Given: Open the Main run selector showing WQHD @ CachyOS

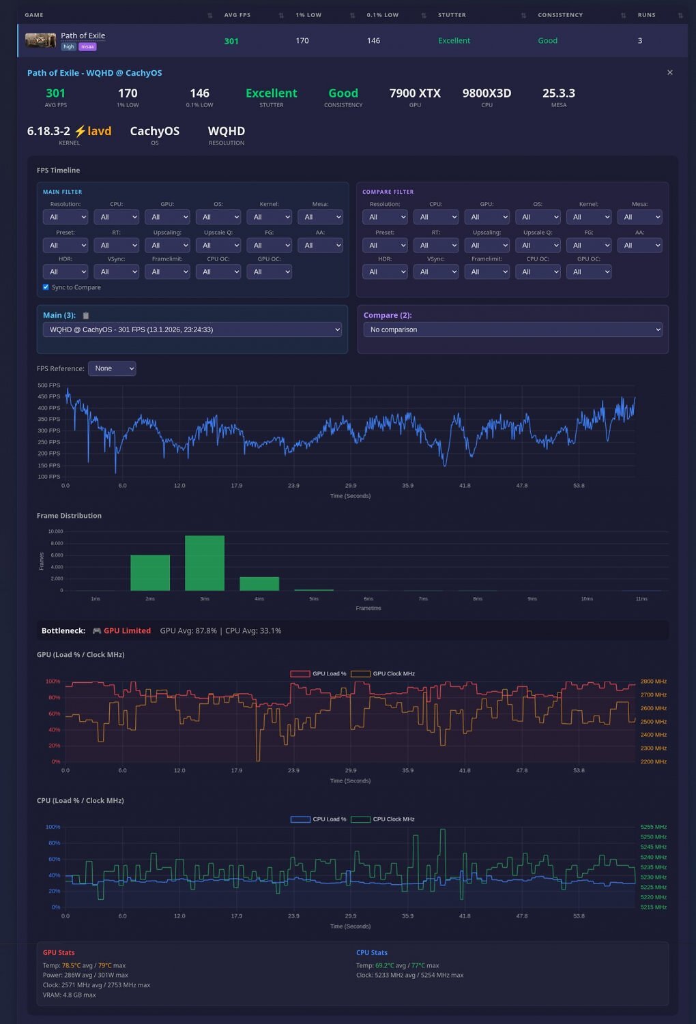Looking at the screenshot, I should 192,330.
